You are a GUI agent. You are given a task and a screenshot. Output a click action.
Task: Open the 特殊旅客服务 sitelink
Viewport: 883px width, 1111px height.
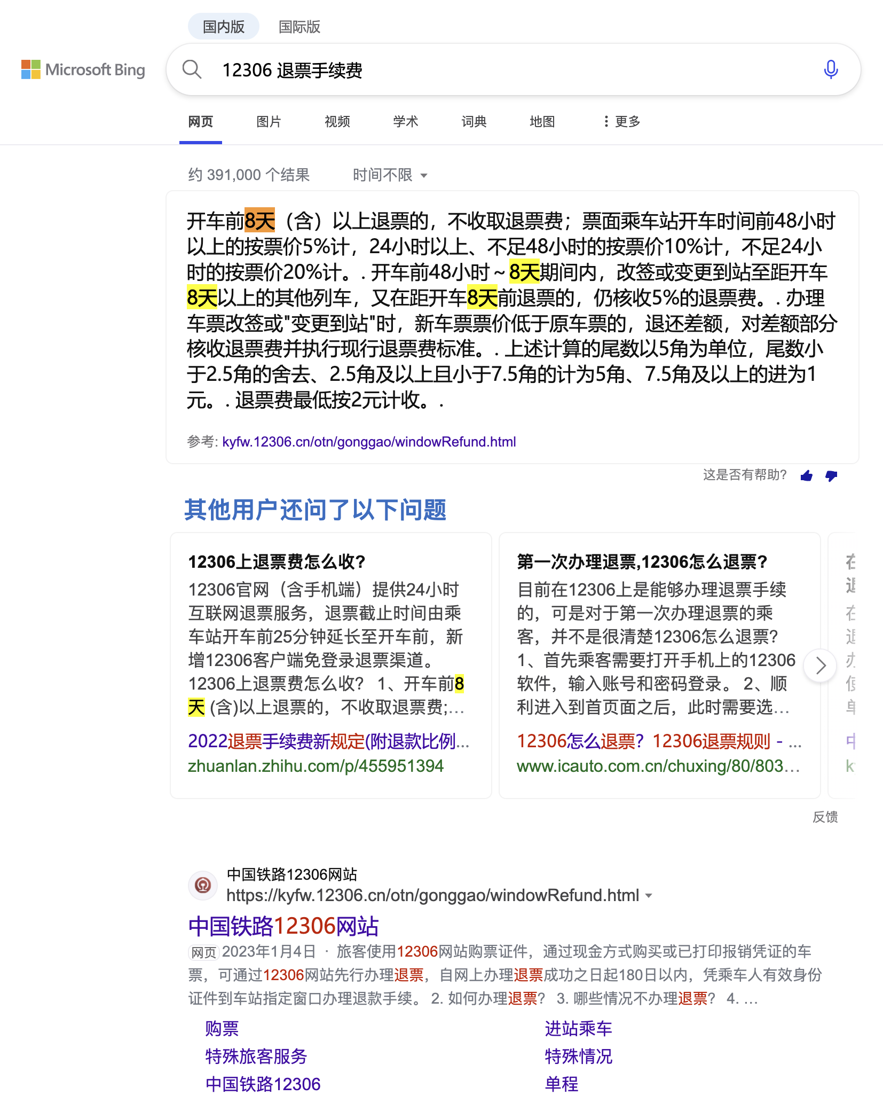[256, 1057]
